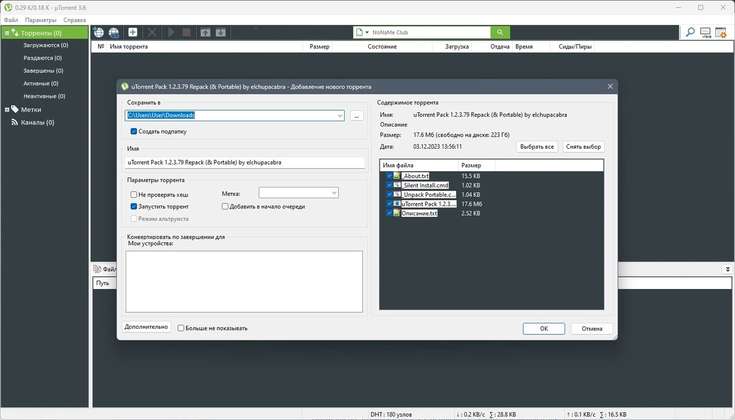Collapse the bottom details pane chevron
Viewport: 735px width, 420px height.
[x=727, y=269]
